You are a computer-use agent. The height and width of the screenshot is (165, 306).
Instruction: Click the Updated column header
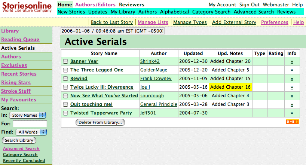click(193, 53)
